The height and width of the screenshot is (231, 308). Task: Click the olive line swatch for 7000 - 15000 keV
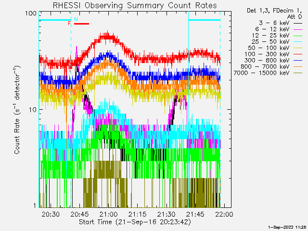[298, 73]
